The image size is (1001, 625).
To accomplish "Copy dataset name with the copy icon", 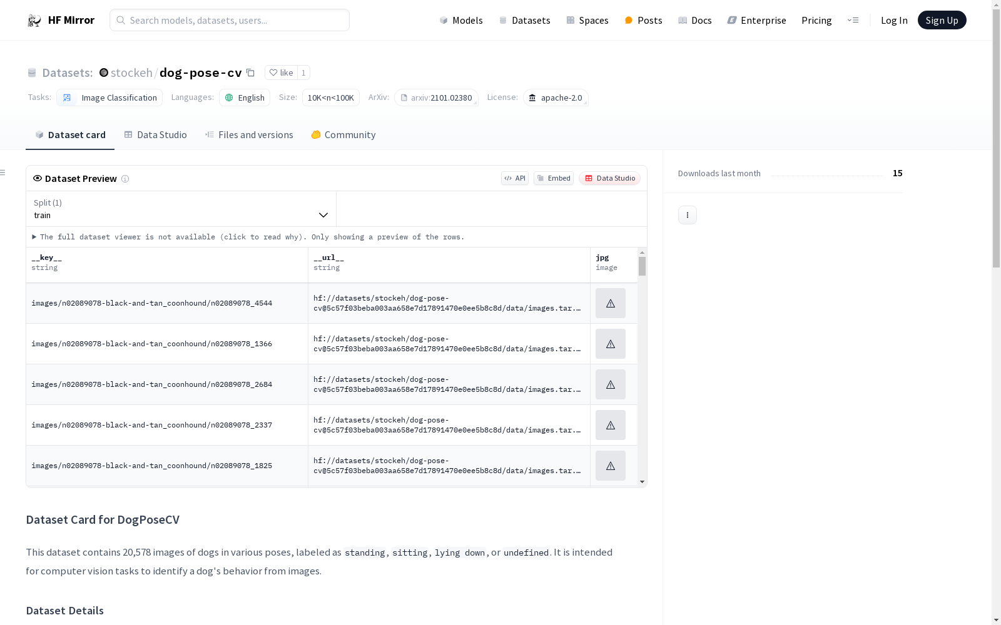I will point(250,72).
